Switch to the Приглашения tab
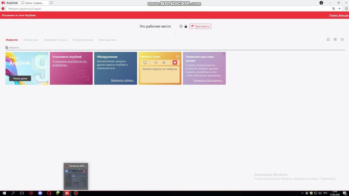The height and width of the screenshot is (196, 349). [x=107, y=40]
